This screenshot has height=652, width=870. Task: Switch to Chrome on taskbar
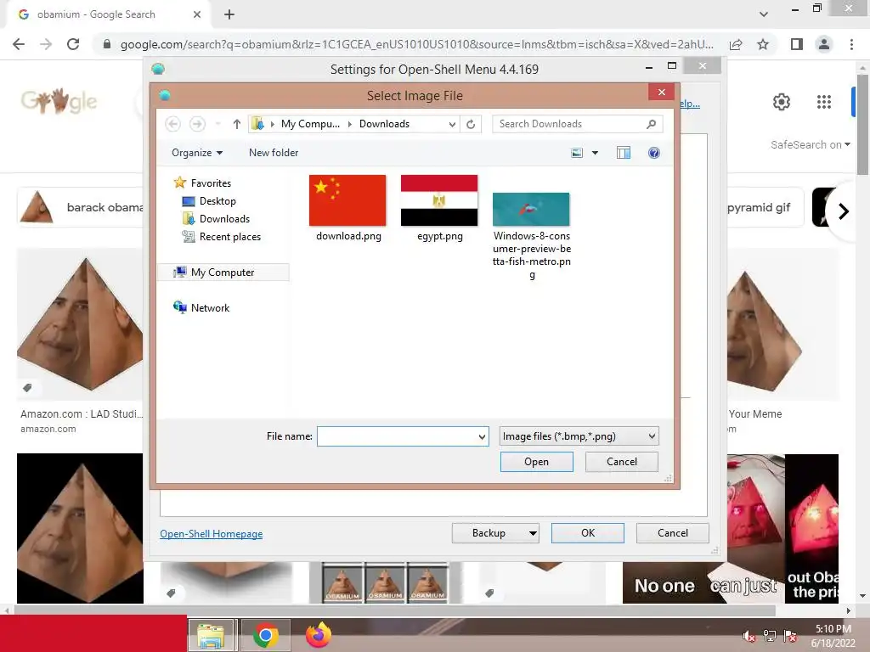click(x=265, y=635)
